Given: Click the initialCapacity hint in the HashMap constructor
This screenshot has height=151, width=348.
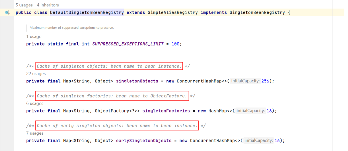Looking at the screenshot, I should pos(251,111).
